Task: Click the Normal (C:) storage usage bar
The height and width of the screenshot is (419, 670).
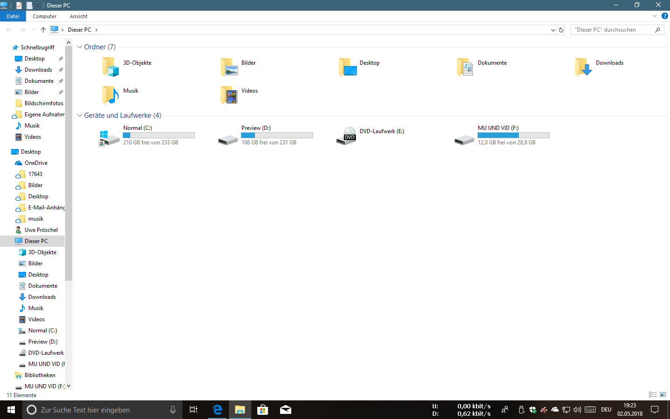Action: tap(159, 135)
